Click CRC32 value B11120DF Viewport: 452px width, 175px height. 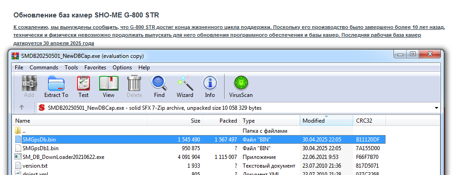(x=368, y=140)
